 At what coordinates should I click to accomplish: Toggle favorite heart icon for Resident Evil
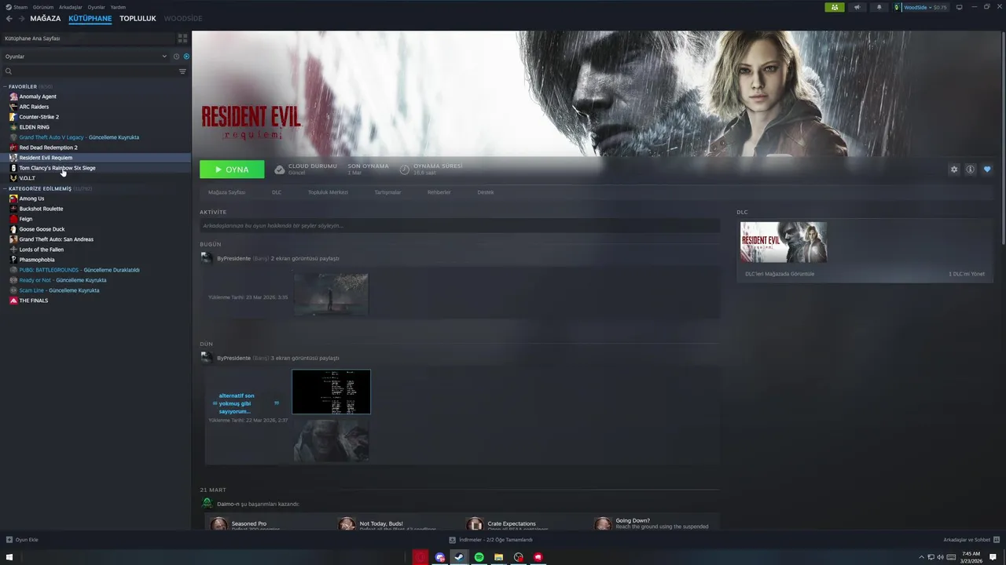pos(987,169)
